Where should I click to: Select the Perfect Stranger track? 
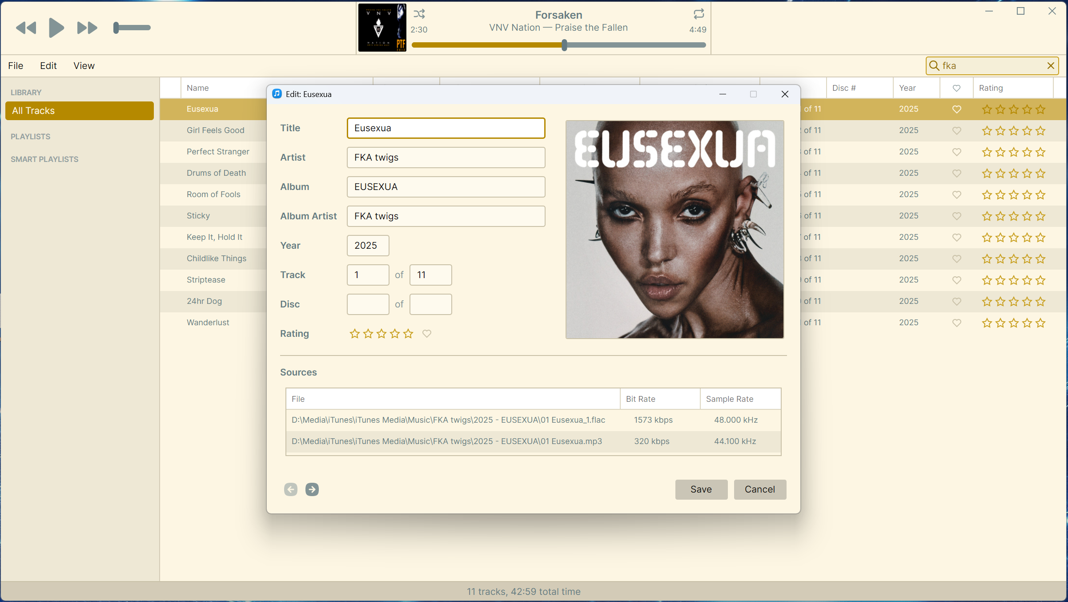218,152
